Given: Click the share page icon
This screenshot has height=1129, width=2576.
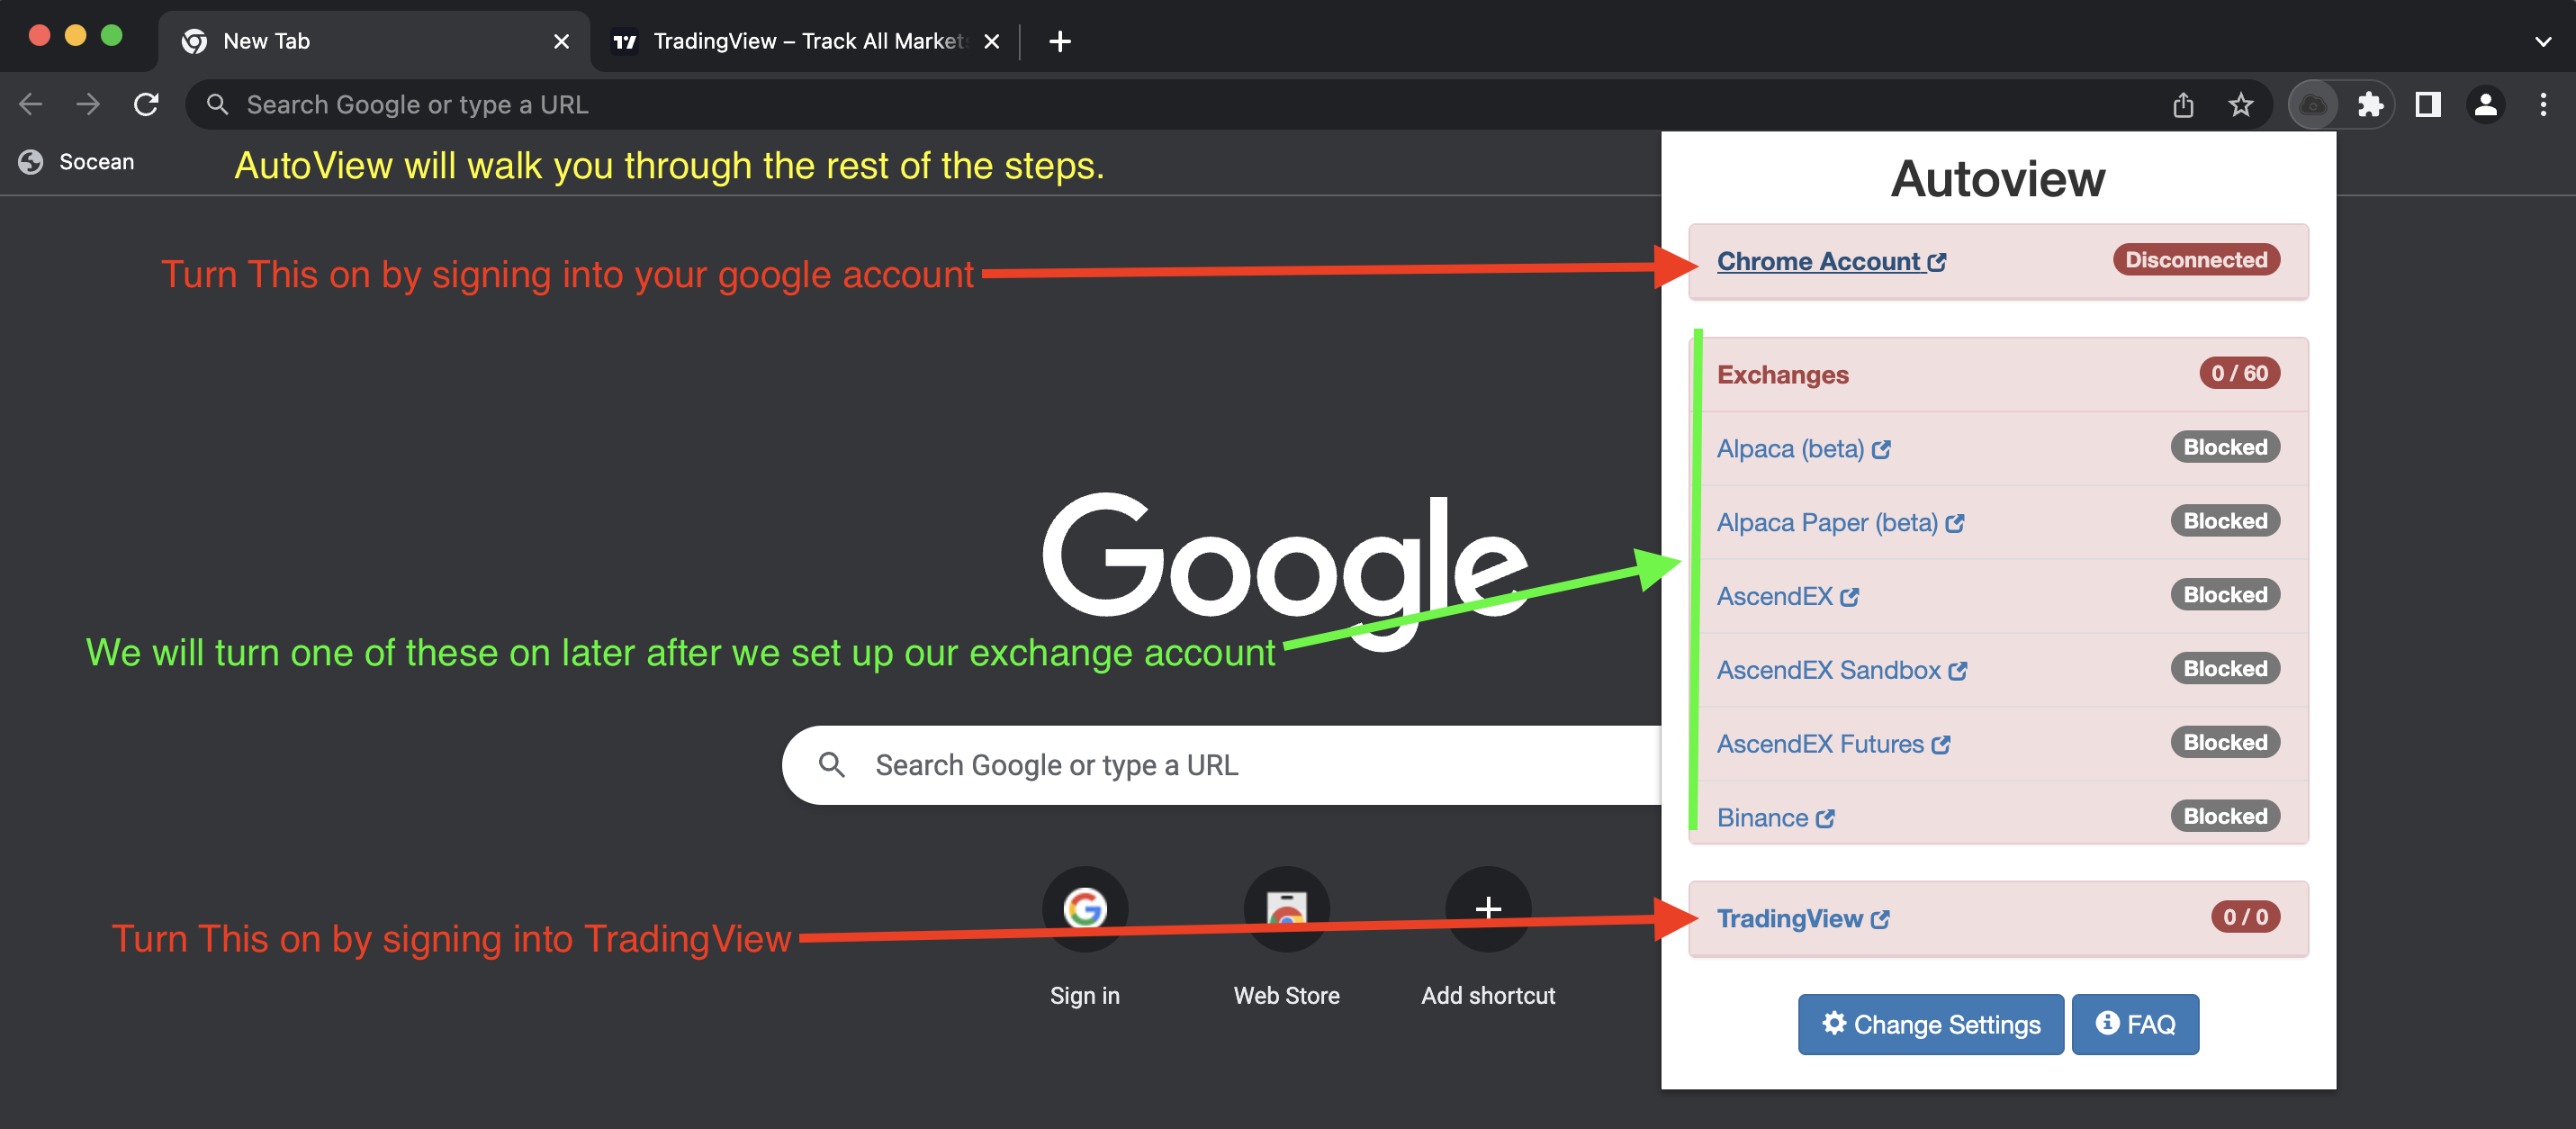Looking at the screenshot, I should 2183,105.
